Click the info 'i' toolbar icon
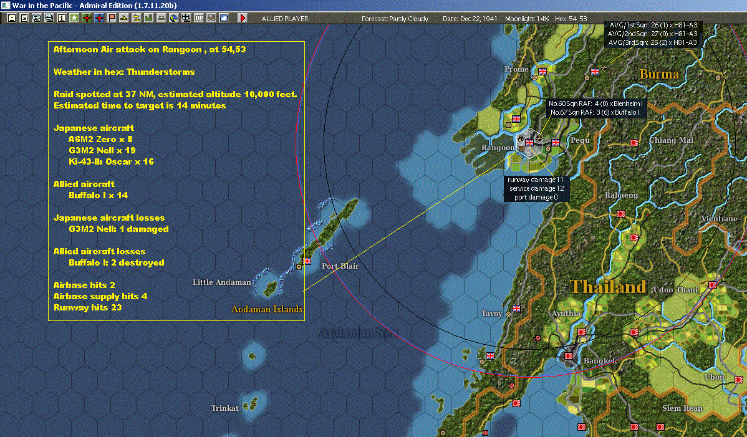 pos(62,18)
